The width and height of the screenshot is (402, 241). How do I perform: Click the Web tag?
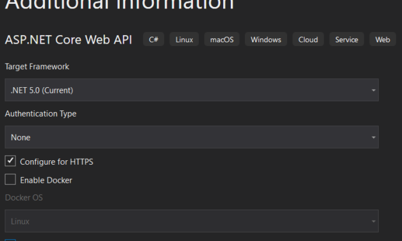pyautogui.click(x=383, y=40)
